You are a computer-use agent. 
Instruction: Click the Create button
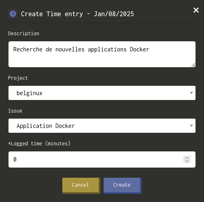point(123,186)
